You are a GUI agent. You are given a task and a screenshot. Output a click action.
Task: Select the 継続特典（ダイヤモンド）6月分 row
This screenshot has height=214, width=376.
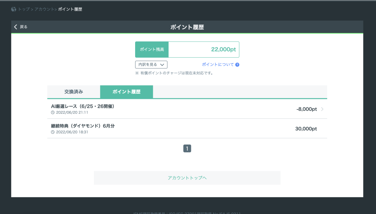tap(187, 128)
